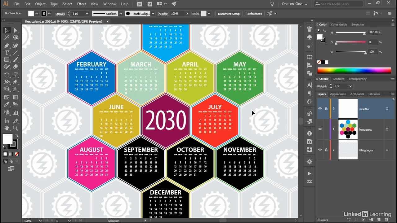Viewport: 397px width, 223px height.
Task: Select the Rectangle tool
Action: tap(7, 60)
